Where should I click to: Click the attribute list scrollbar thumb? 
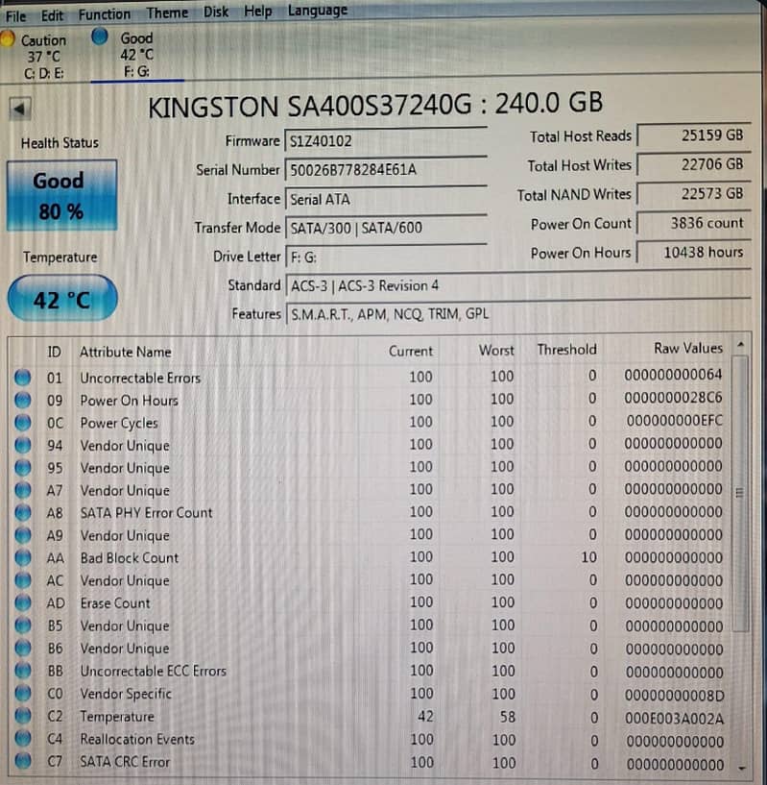(x=740, y=493)
